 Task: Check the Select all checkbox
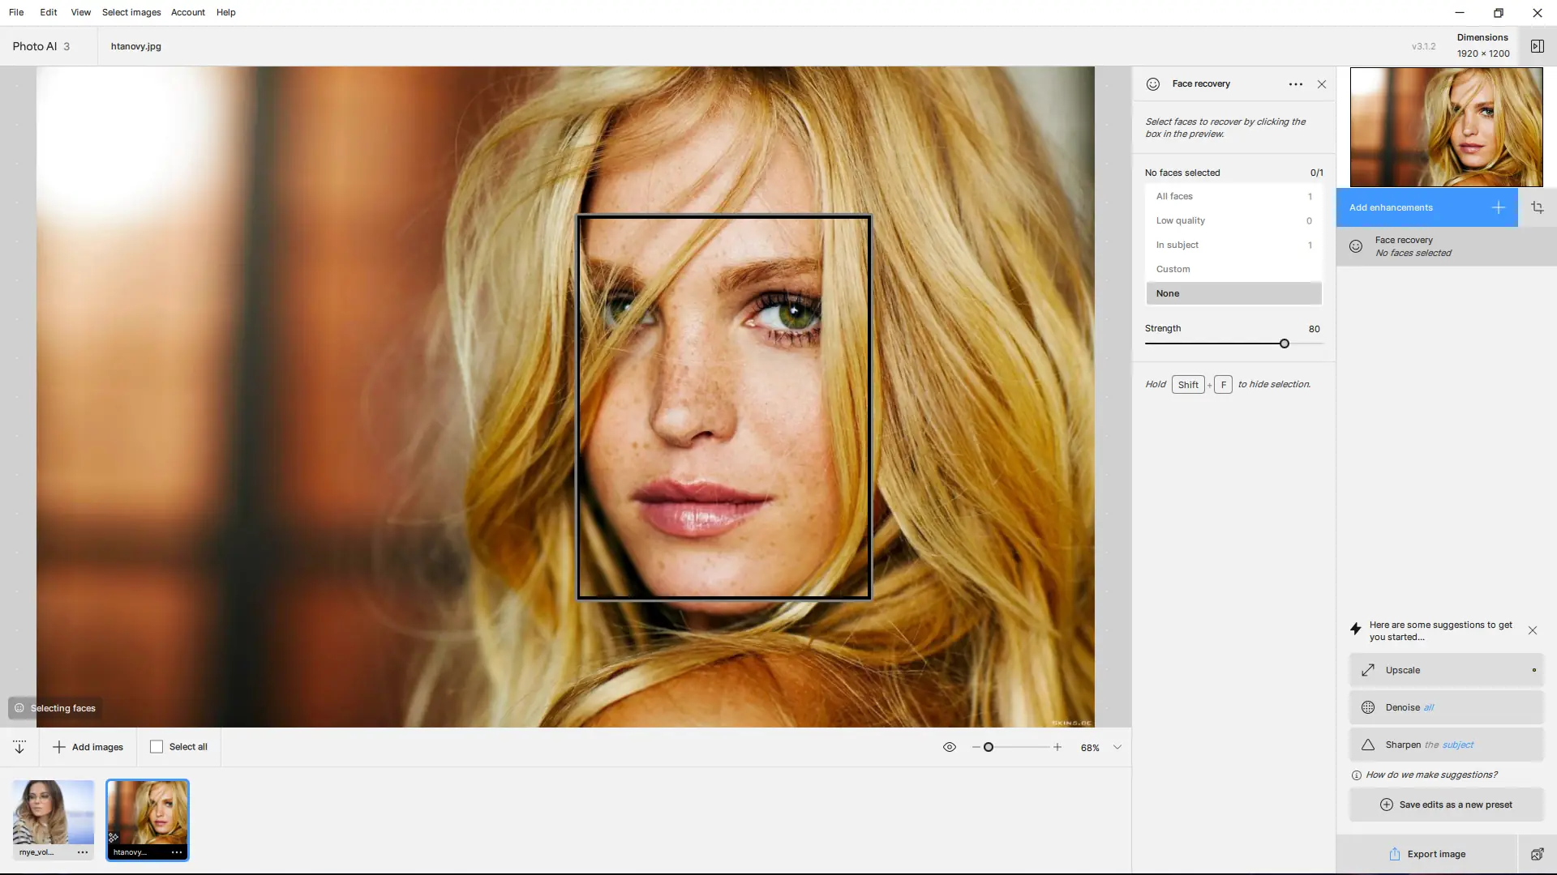click(157, 747)
